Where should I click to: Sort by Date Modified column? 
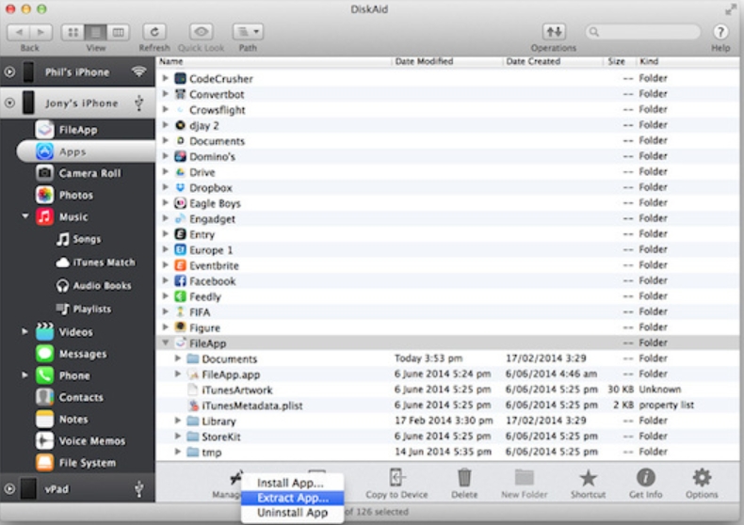(x=424, y=61)
